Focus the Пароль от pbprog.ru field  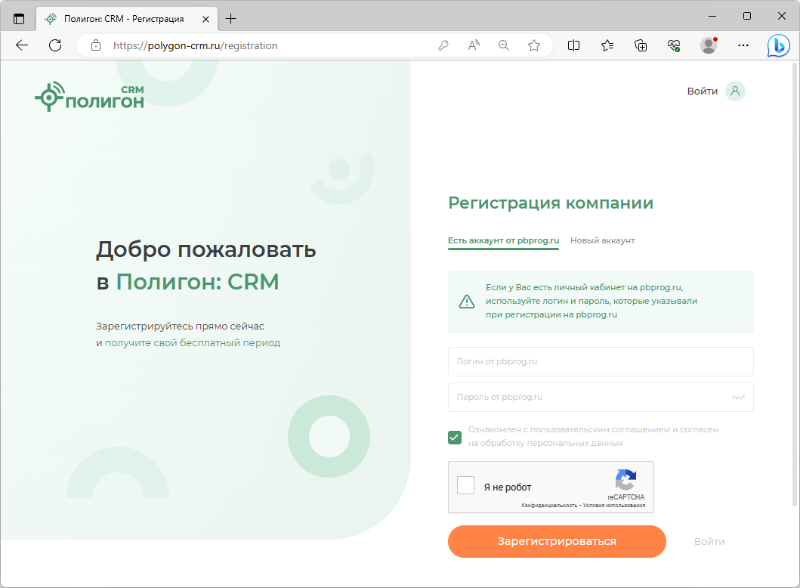601,397
